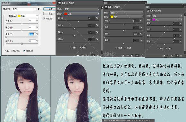Click Selective Color adjustment icon in red-color panel

click(59, 3)
